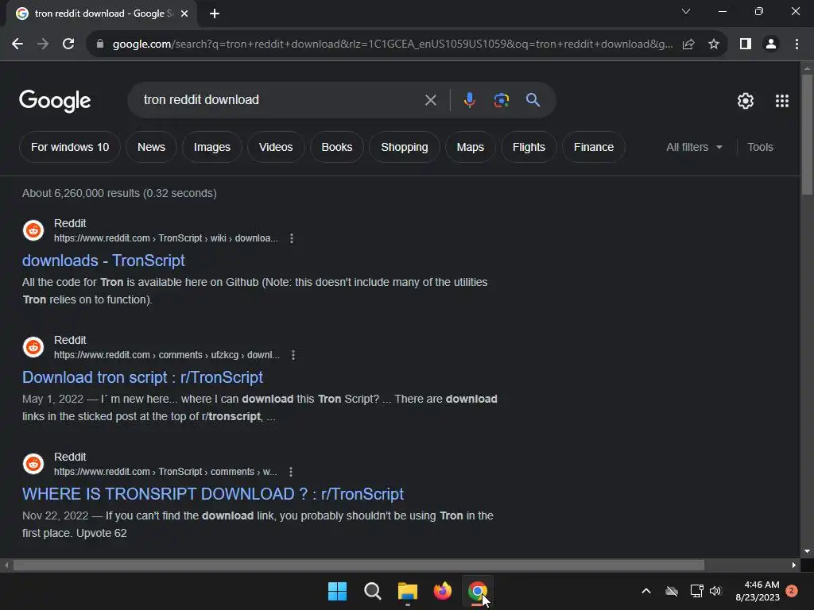Open the notification badge showing 2
The image size is (814, 610).
pyautogui.click(x=792, y=591)
